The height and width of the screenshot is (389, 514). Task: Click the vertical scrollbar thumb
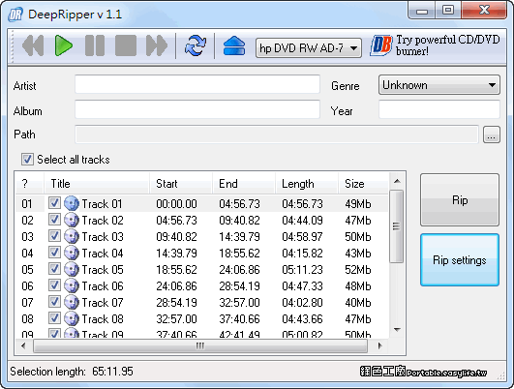coord(397,226)
